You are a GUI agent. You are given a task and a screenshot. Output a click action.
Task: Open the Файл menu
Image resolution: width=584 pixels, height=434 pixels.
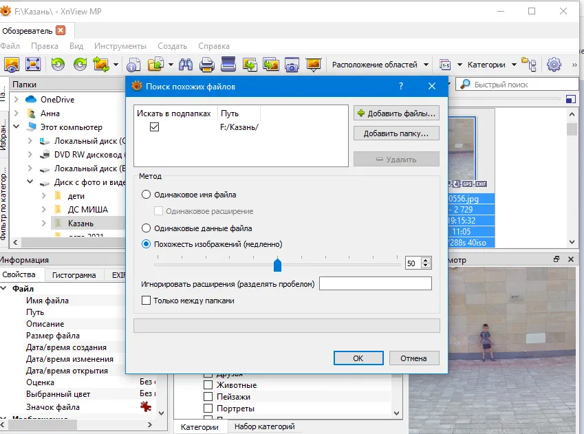(x=10, y=46)
